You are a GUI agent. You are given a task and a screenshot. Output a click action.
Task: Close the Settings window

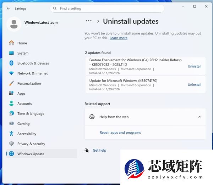206,6
